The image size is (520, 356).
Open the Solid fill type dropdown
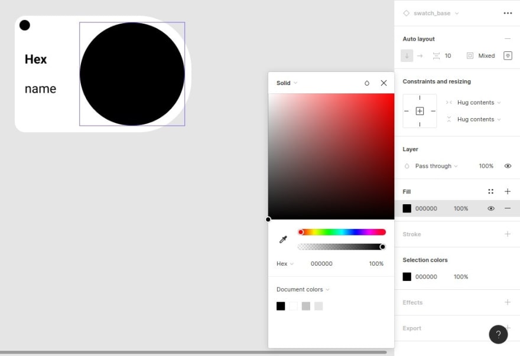[x=287, y=83]
